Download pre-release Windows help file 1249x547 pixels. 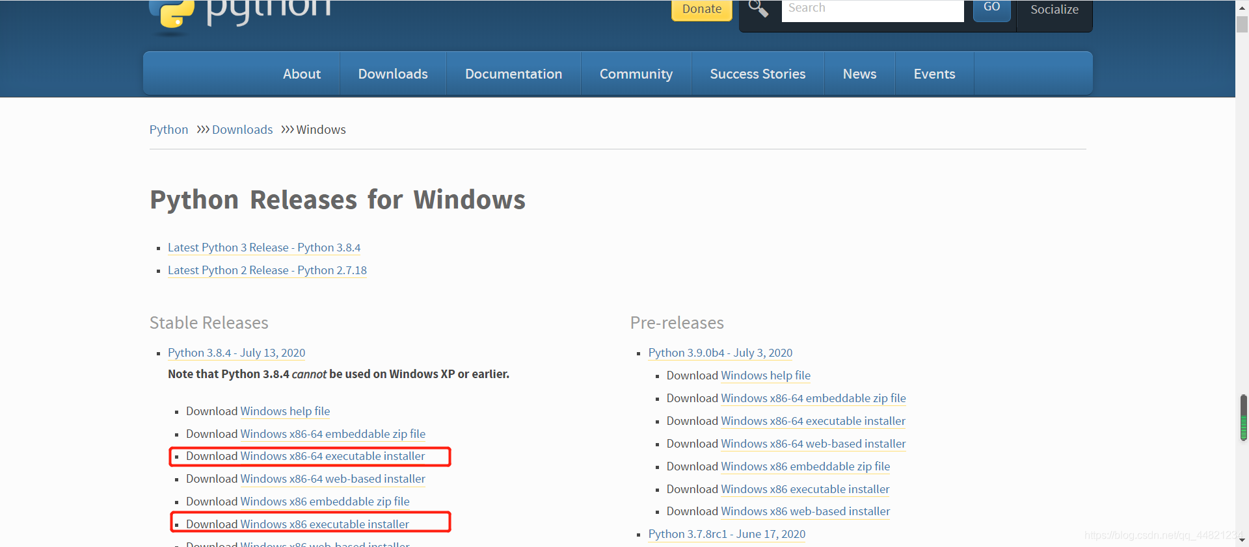click(766, 375)
